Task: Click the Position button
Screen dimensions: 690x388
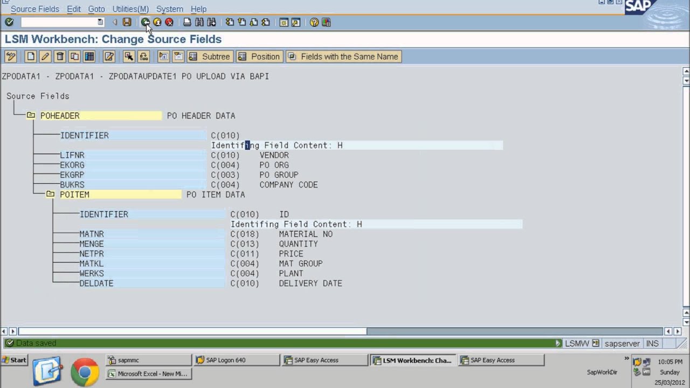Action: point(259,57)
